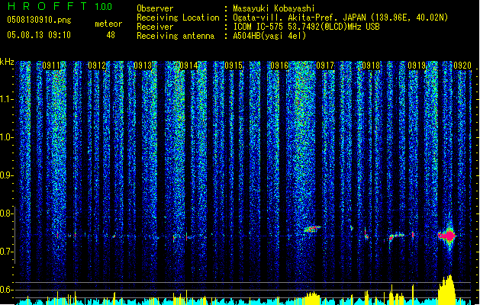Click the 0917 time marker

325,66
